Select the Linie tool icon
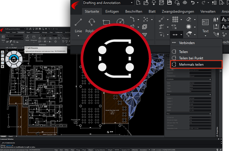This screenshot has height=151, width=229. pyautogui.click(x=78, y=22)
